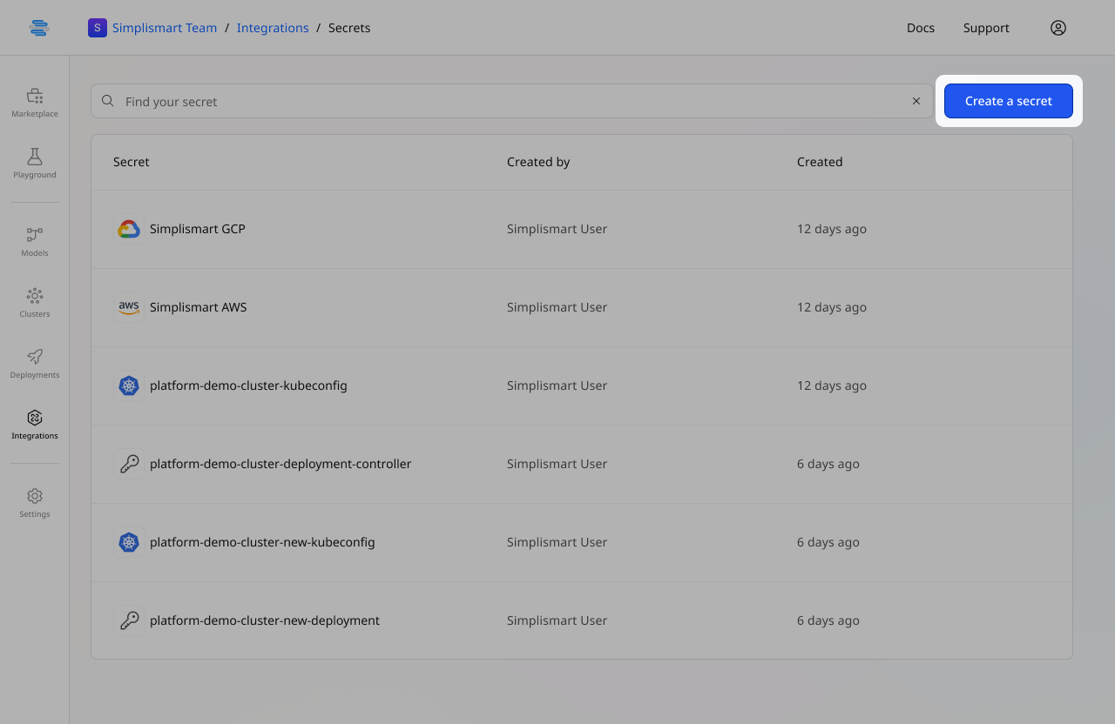Open the Simplismart AWS secret
The image size is (1115, 724).
coord(199,307)
